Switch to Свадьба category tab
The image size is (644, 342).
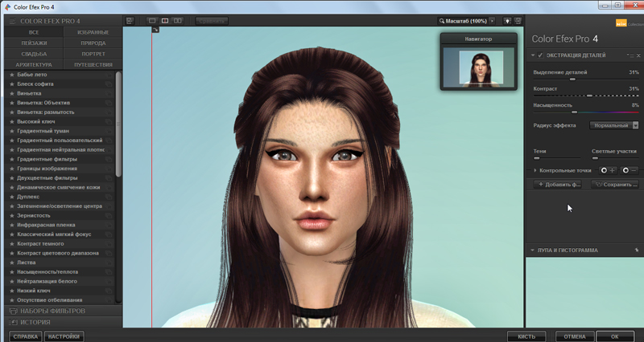(34, 54)
